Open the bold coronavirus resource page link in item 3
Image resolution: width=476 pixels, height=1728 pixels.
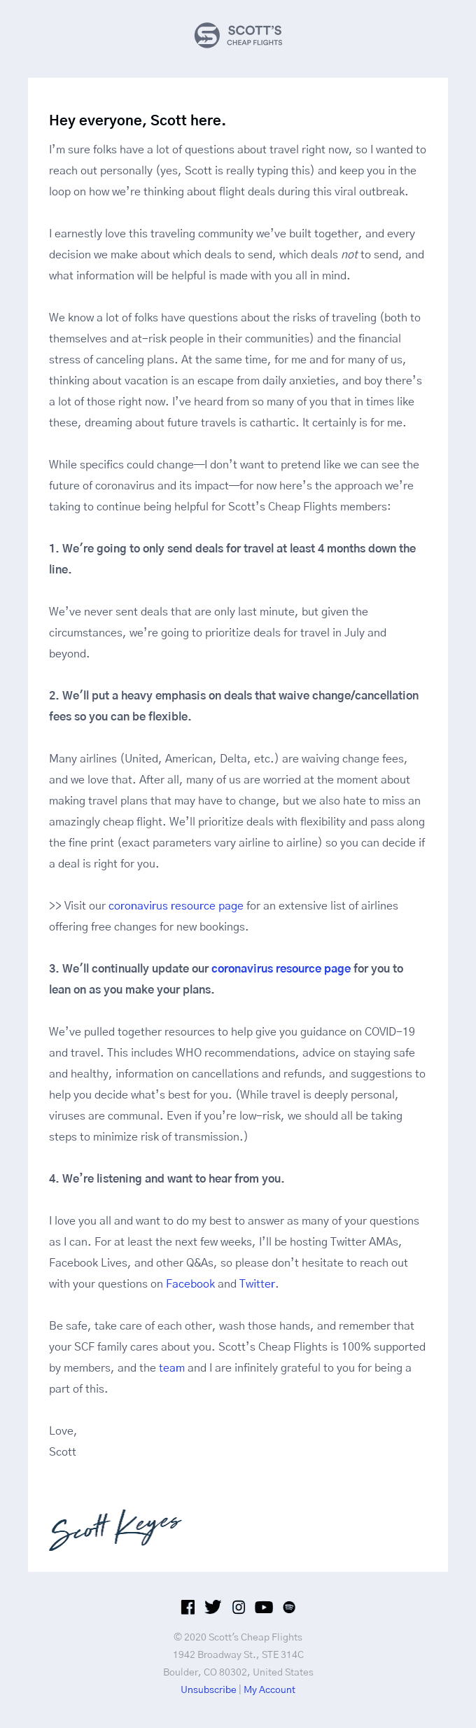coord(281,968)
